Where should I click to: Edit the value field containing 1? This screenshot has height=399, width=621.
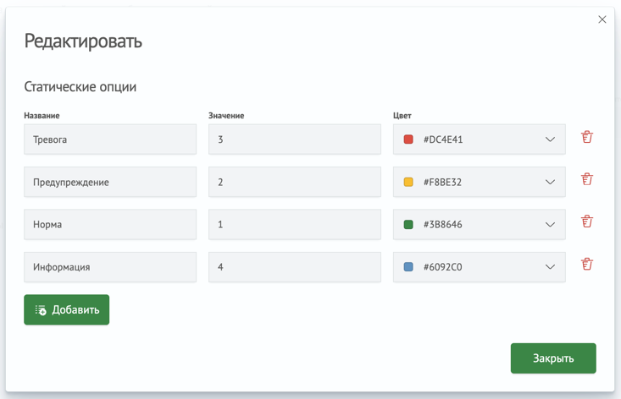[294, 225]
